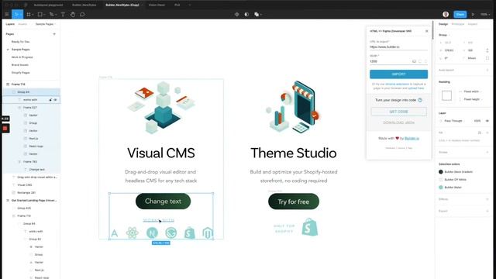Click the Present play icon

pos(473,14)
